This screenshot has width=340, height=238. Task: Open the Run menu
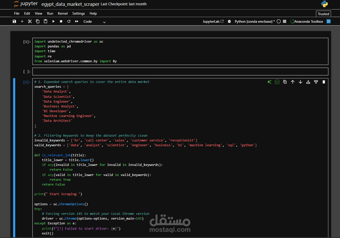tap(50, 13)
